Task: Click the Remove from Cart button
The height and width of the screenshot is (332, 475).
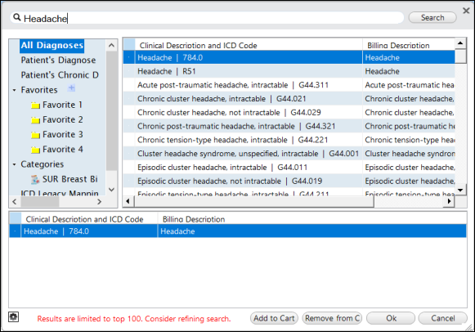Action: point(332,318)
